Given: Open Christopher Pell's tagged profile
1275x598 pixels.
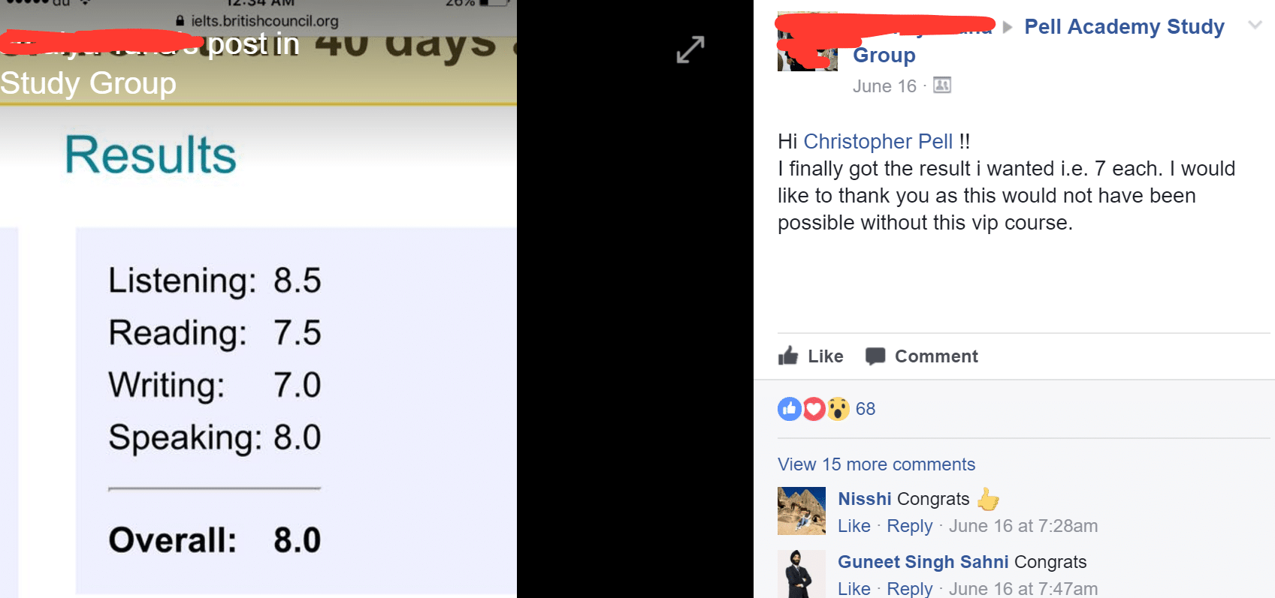Looking at the screenshot, I should (x=878, y=141).
